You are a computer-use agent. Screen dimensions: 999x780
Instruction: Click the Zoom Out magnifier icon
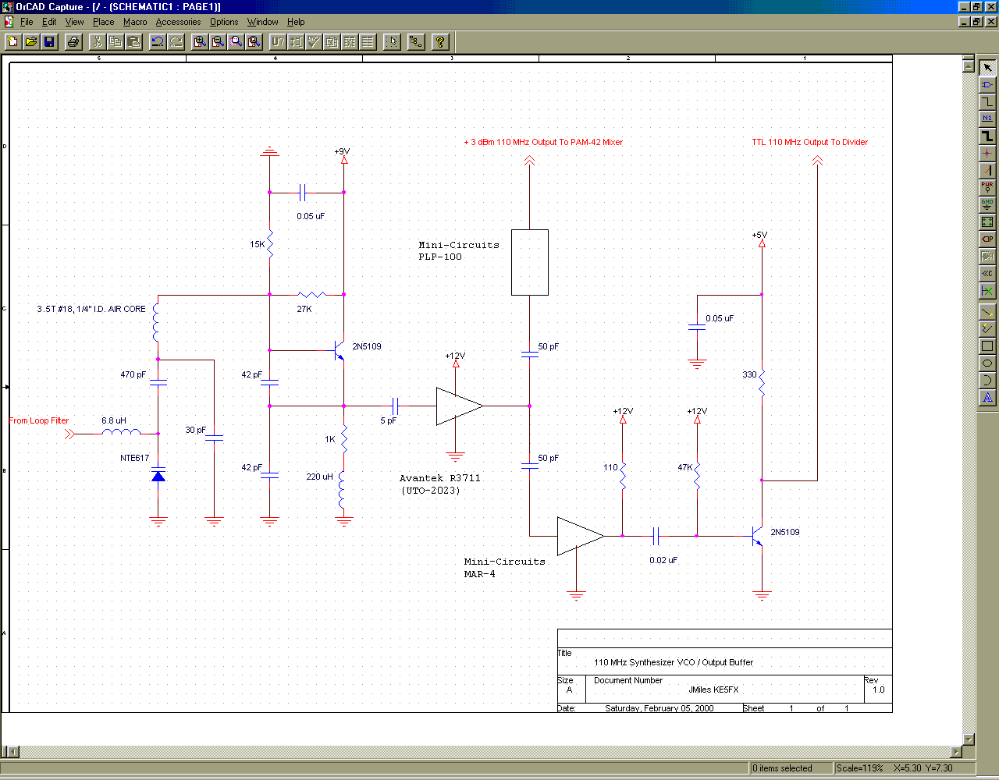point(218,41)
